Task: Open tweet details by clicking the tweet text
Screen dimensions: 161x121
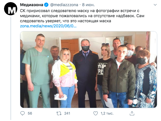Action: [82, 16]
